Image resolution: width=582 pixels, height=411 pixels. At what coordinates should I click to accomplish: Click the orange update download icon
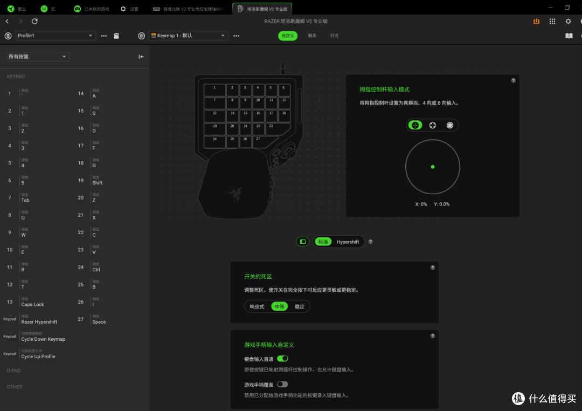point(536,22)
